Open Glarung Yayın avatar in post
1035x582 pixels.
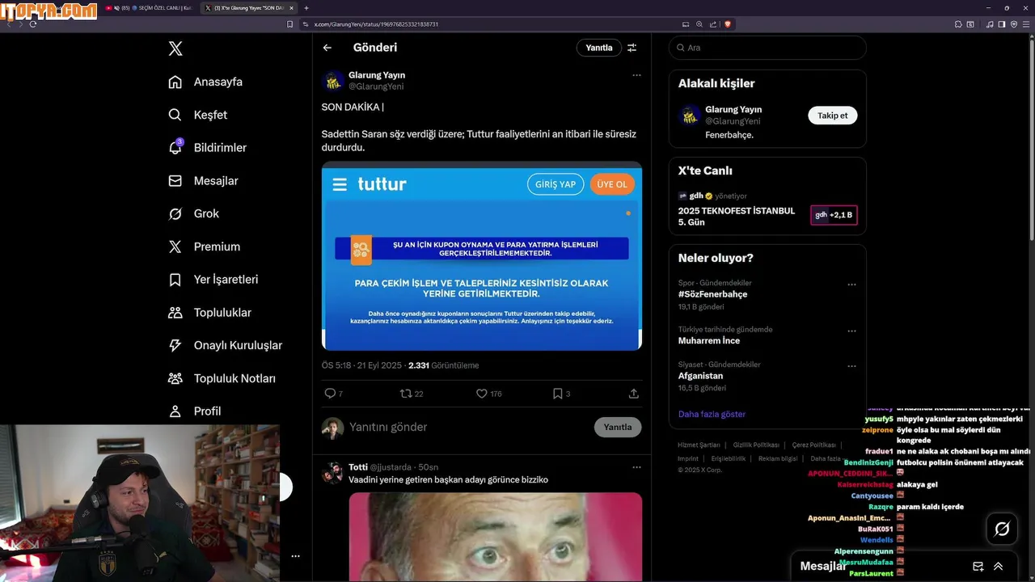(333, 81)
